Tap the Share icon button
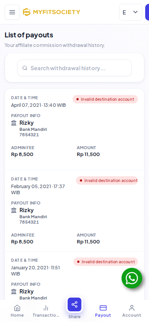The height and width of the screenshot is (322, 149). pos(74,304)
